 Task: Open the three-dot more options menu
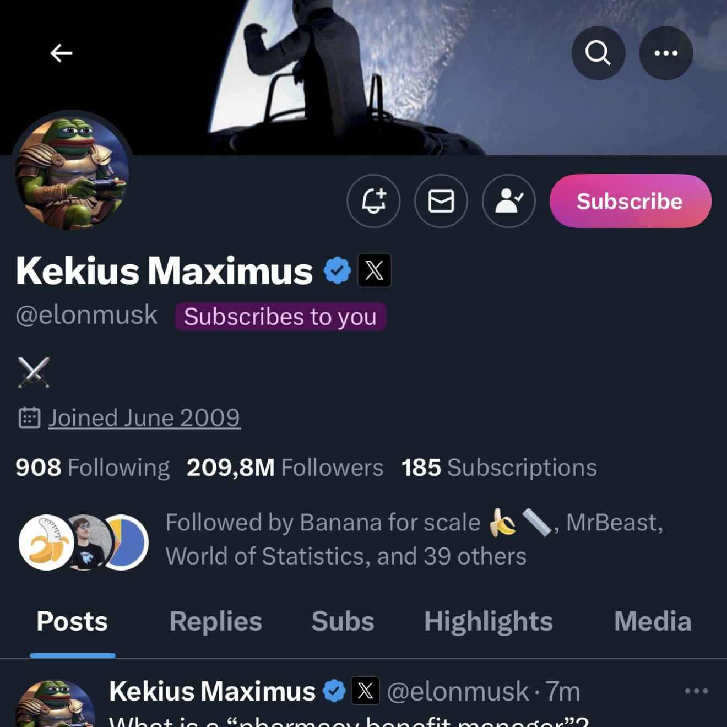[x=666, y=53]
